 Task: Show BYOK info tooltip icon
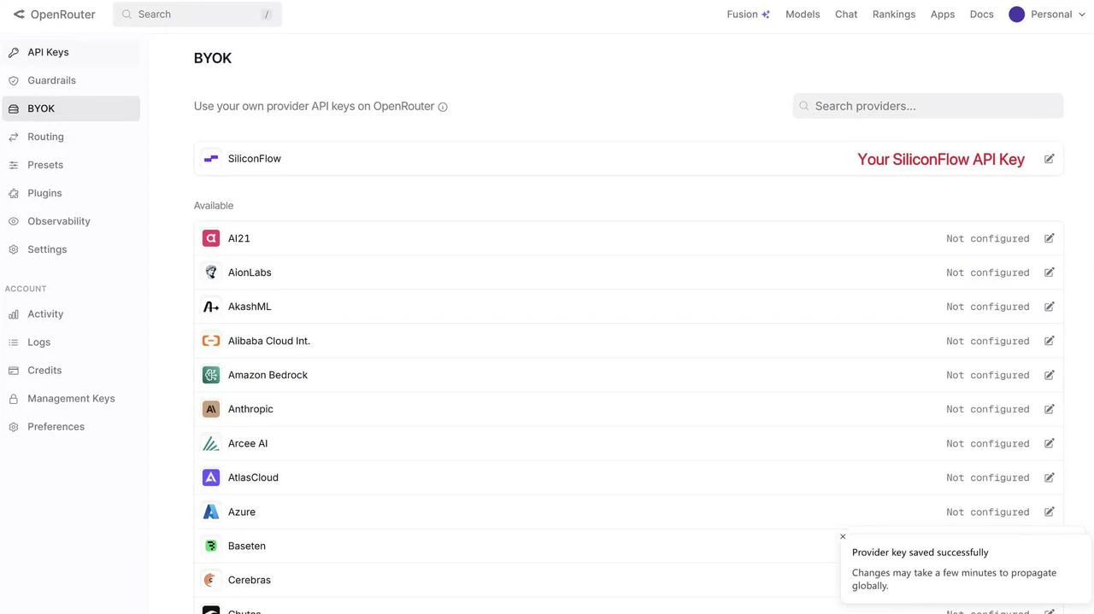tap(443, 107)
